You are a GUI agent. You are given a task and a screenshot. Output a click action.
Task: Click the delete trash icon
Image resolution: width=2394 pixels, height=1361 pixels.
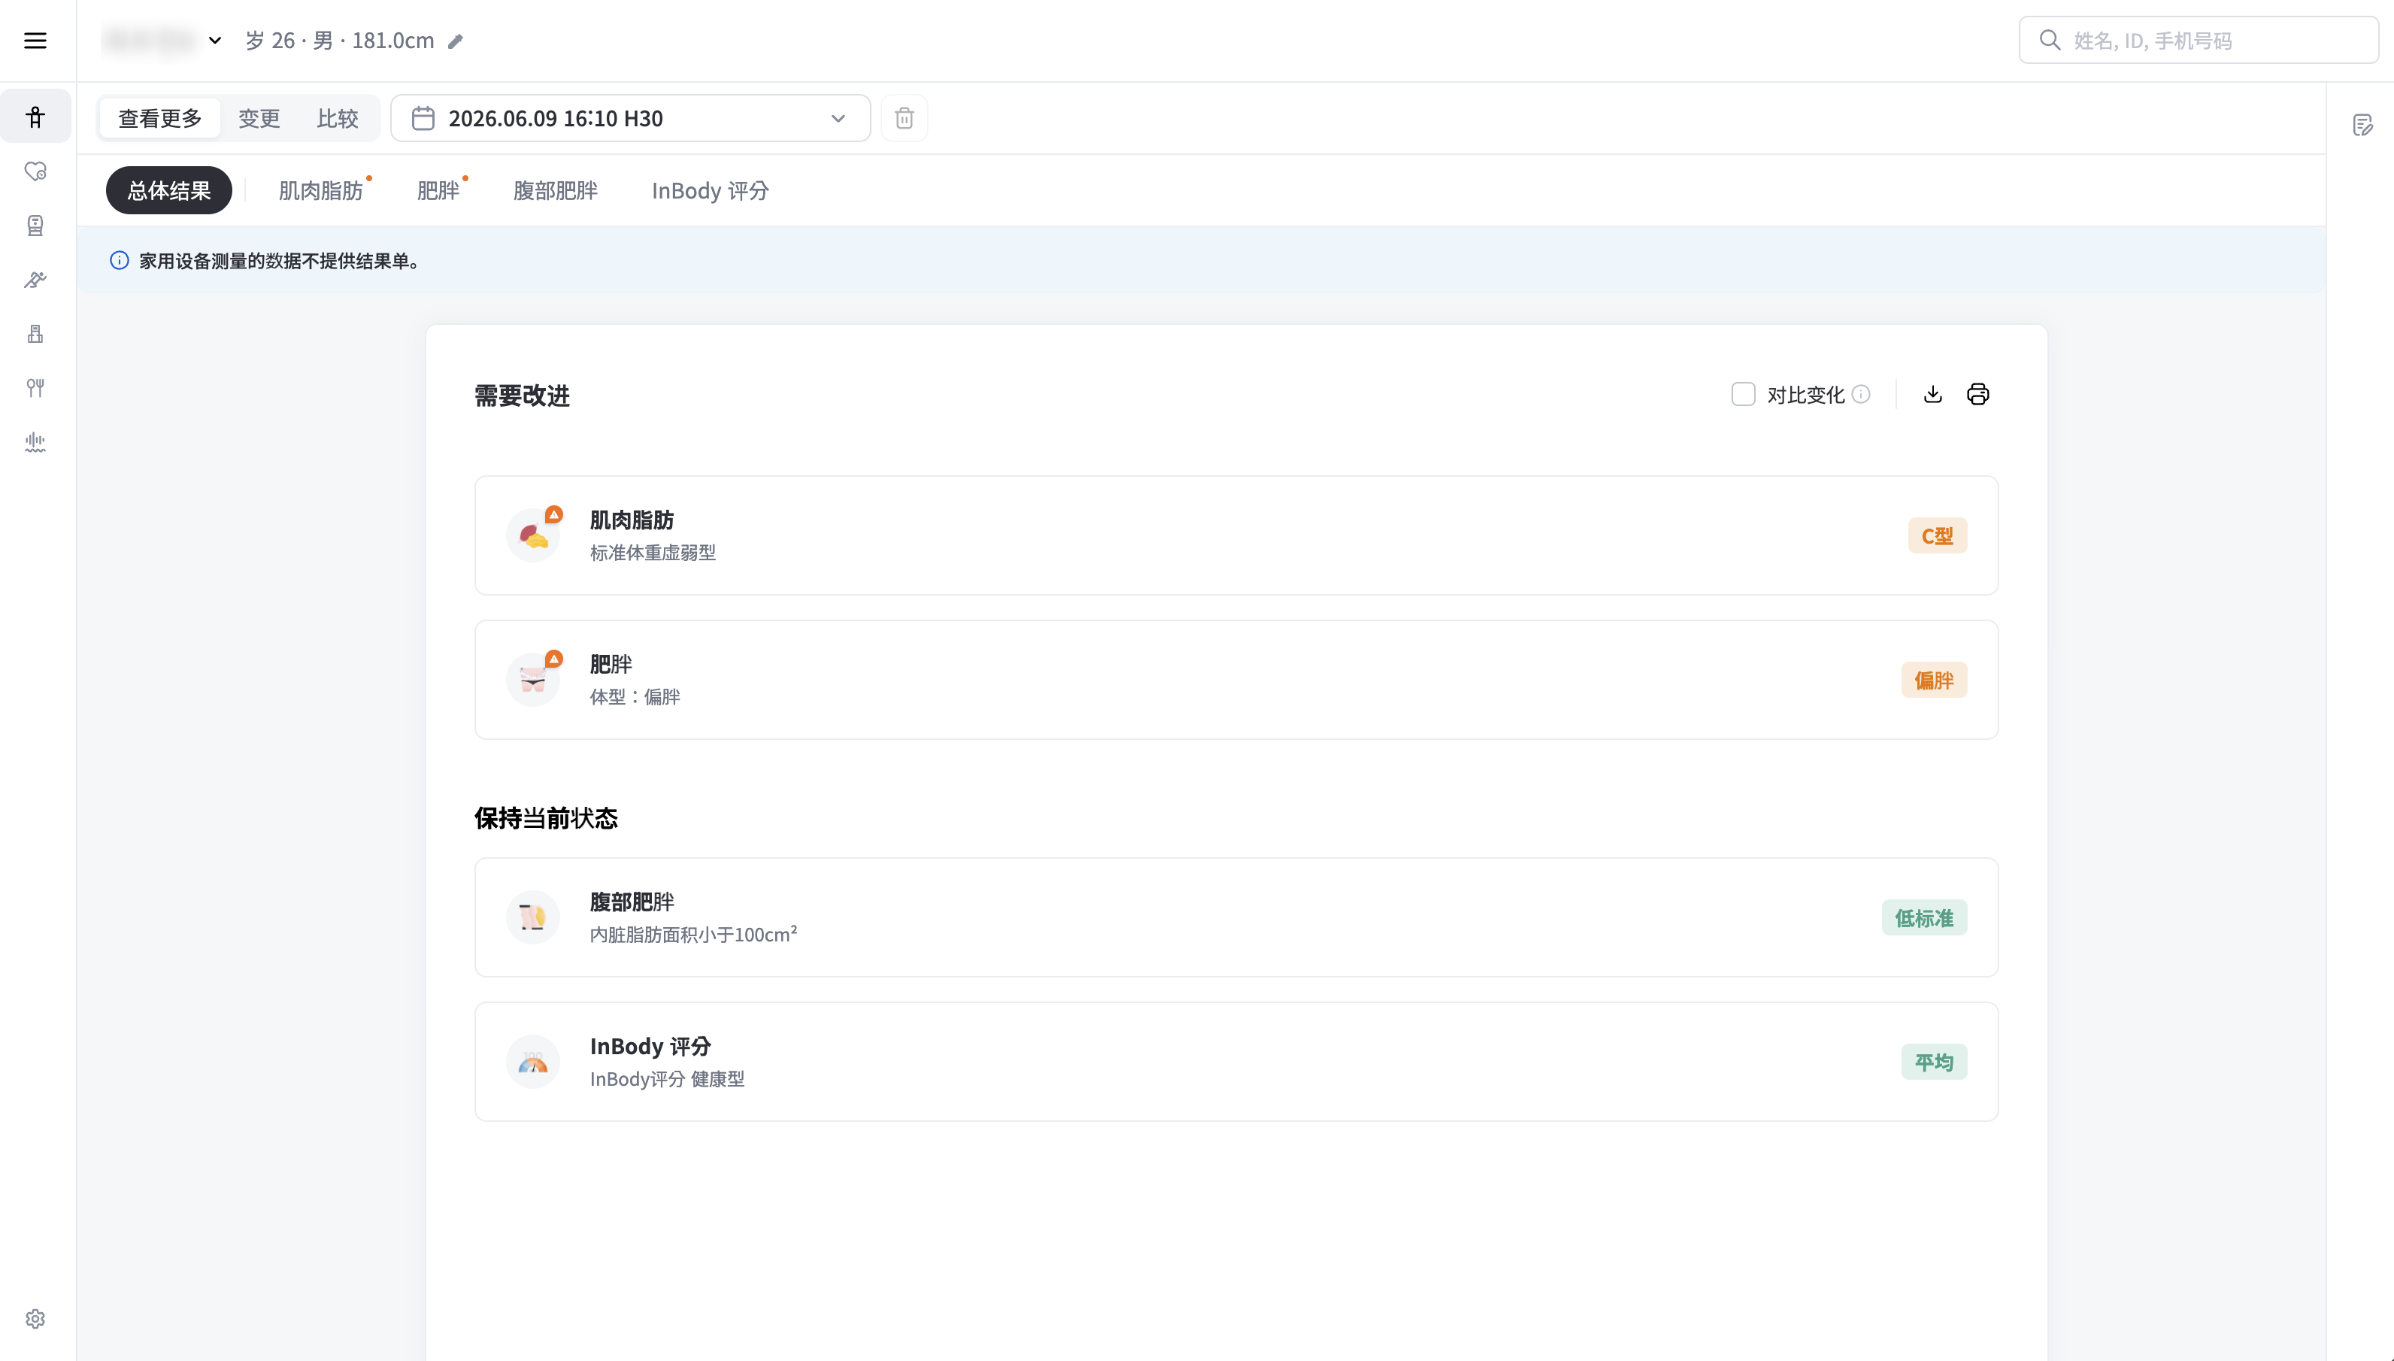(x=904, y=119)
